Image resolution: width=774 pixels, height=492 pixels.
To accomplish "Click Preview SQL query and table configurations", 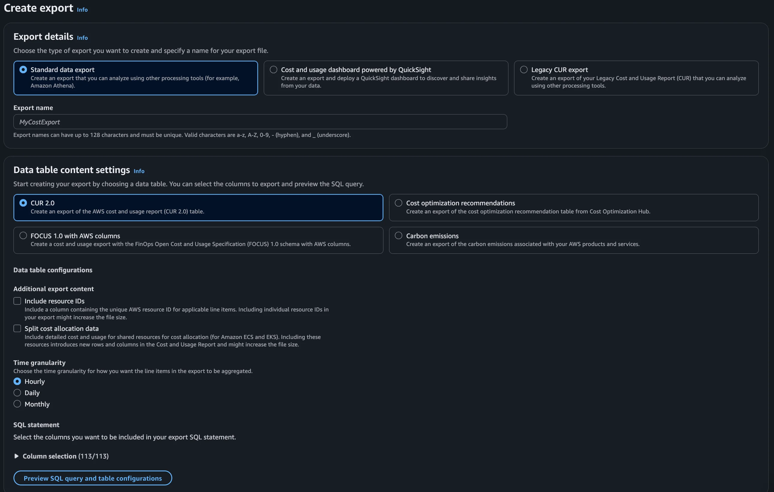I will [x=93, y=478].
